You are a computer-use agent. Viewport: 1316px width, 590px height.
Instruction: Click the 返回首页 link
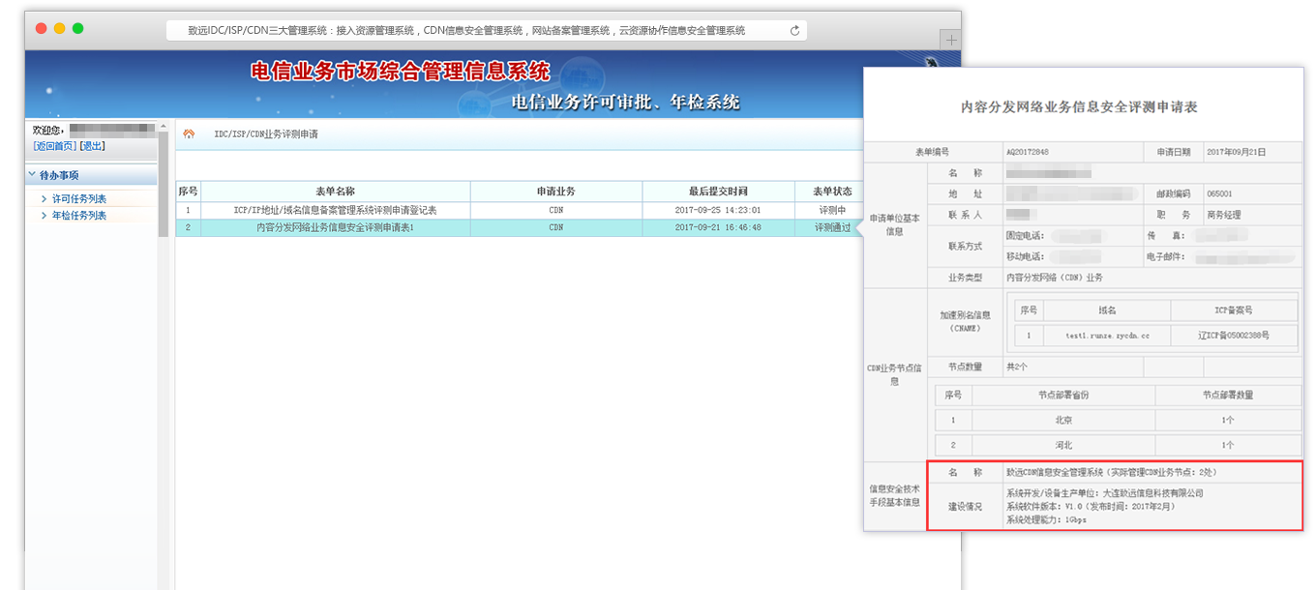click(x=54, y=146)
